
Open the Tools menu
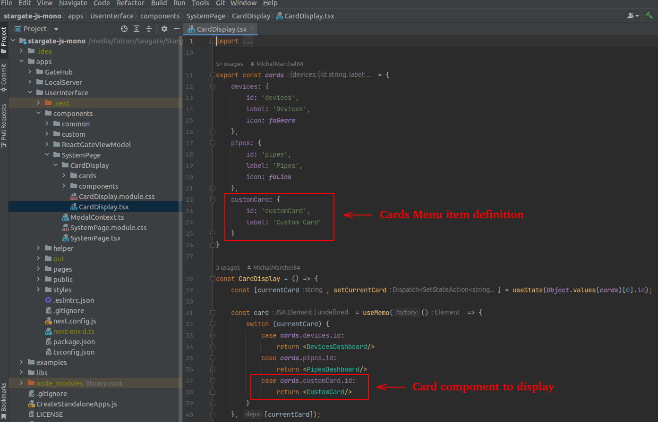(200, 3)
